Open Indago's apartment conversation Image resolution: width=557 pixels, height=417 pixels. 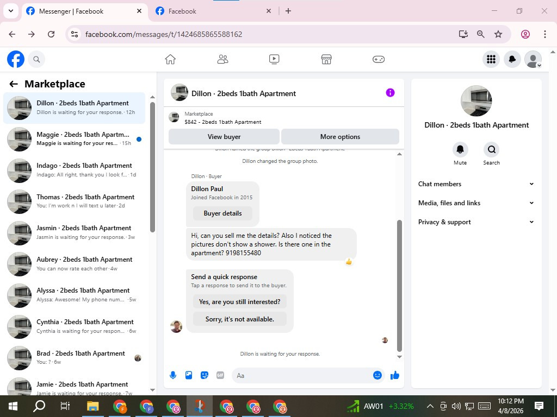pyautogui.click(x=74, y=170)
